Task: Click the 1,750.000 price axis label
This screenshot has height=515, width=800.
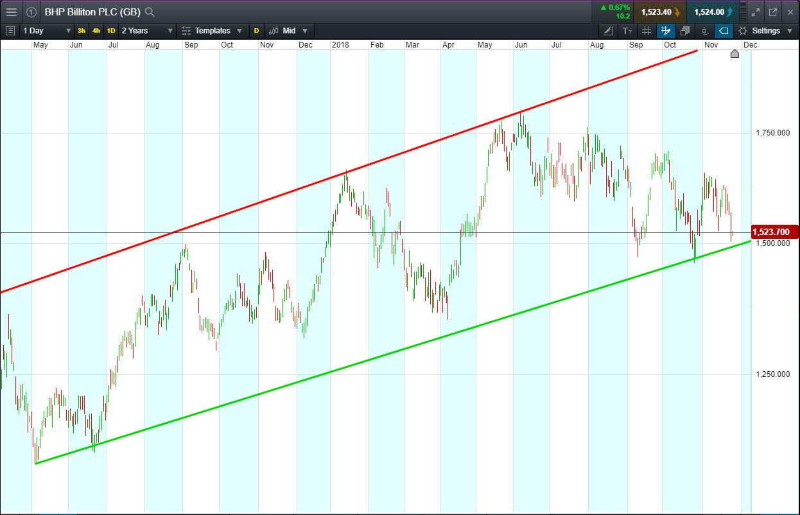Action: 772,133
